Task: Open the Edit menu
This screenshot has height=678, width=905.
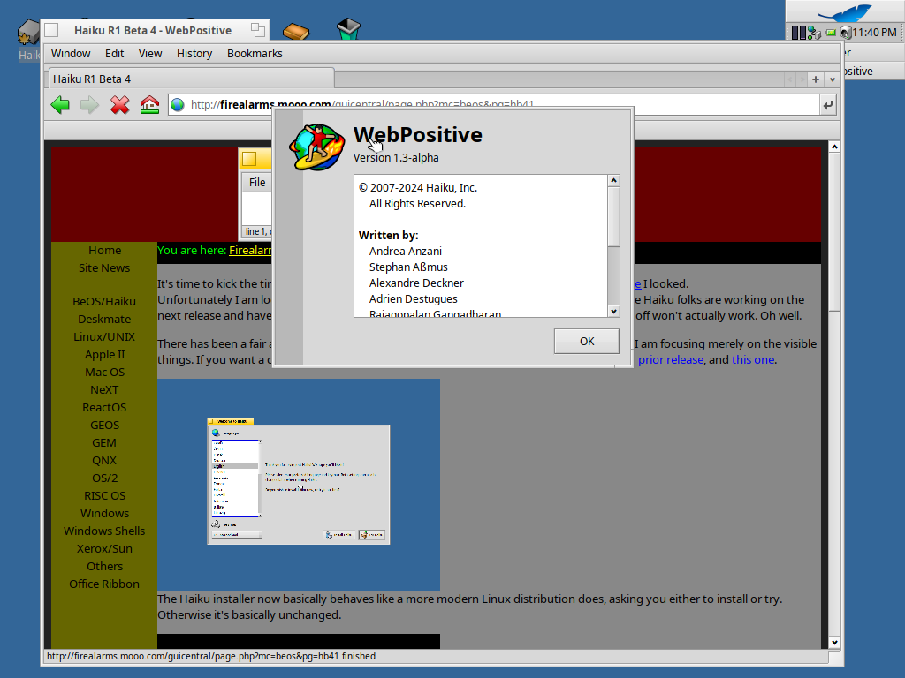Action: [114, 53]
